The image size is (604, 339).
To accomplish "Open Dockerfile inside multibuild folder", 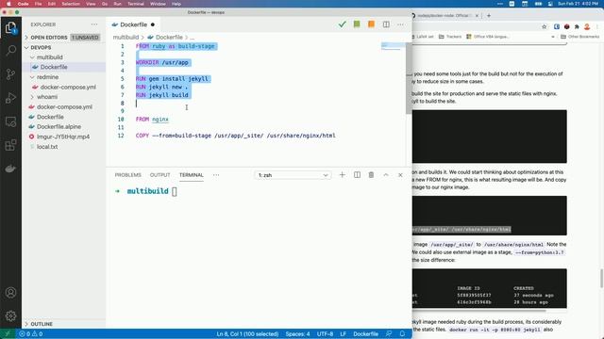I will (x=54, y=67).
